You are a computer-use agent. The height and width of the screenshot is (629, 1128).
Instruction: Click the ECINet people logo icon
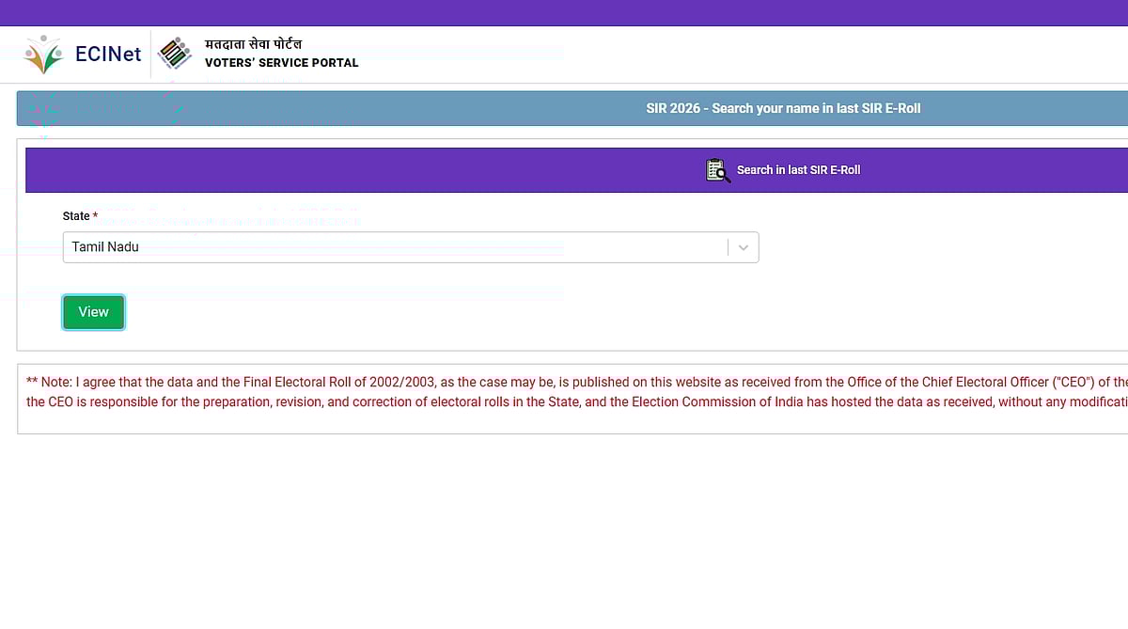43,55
